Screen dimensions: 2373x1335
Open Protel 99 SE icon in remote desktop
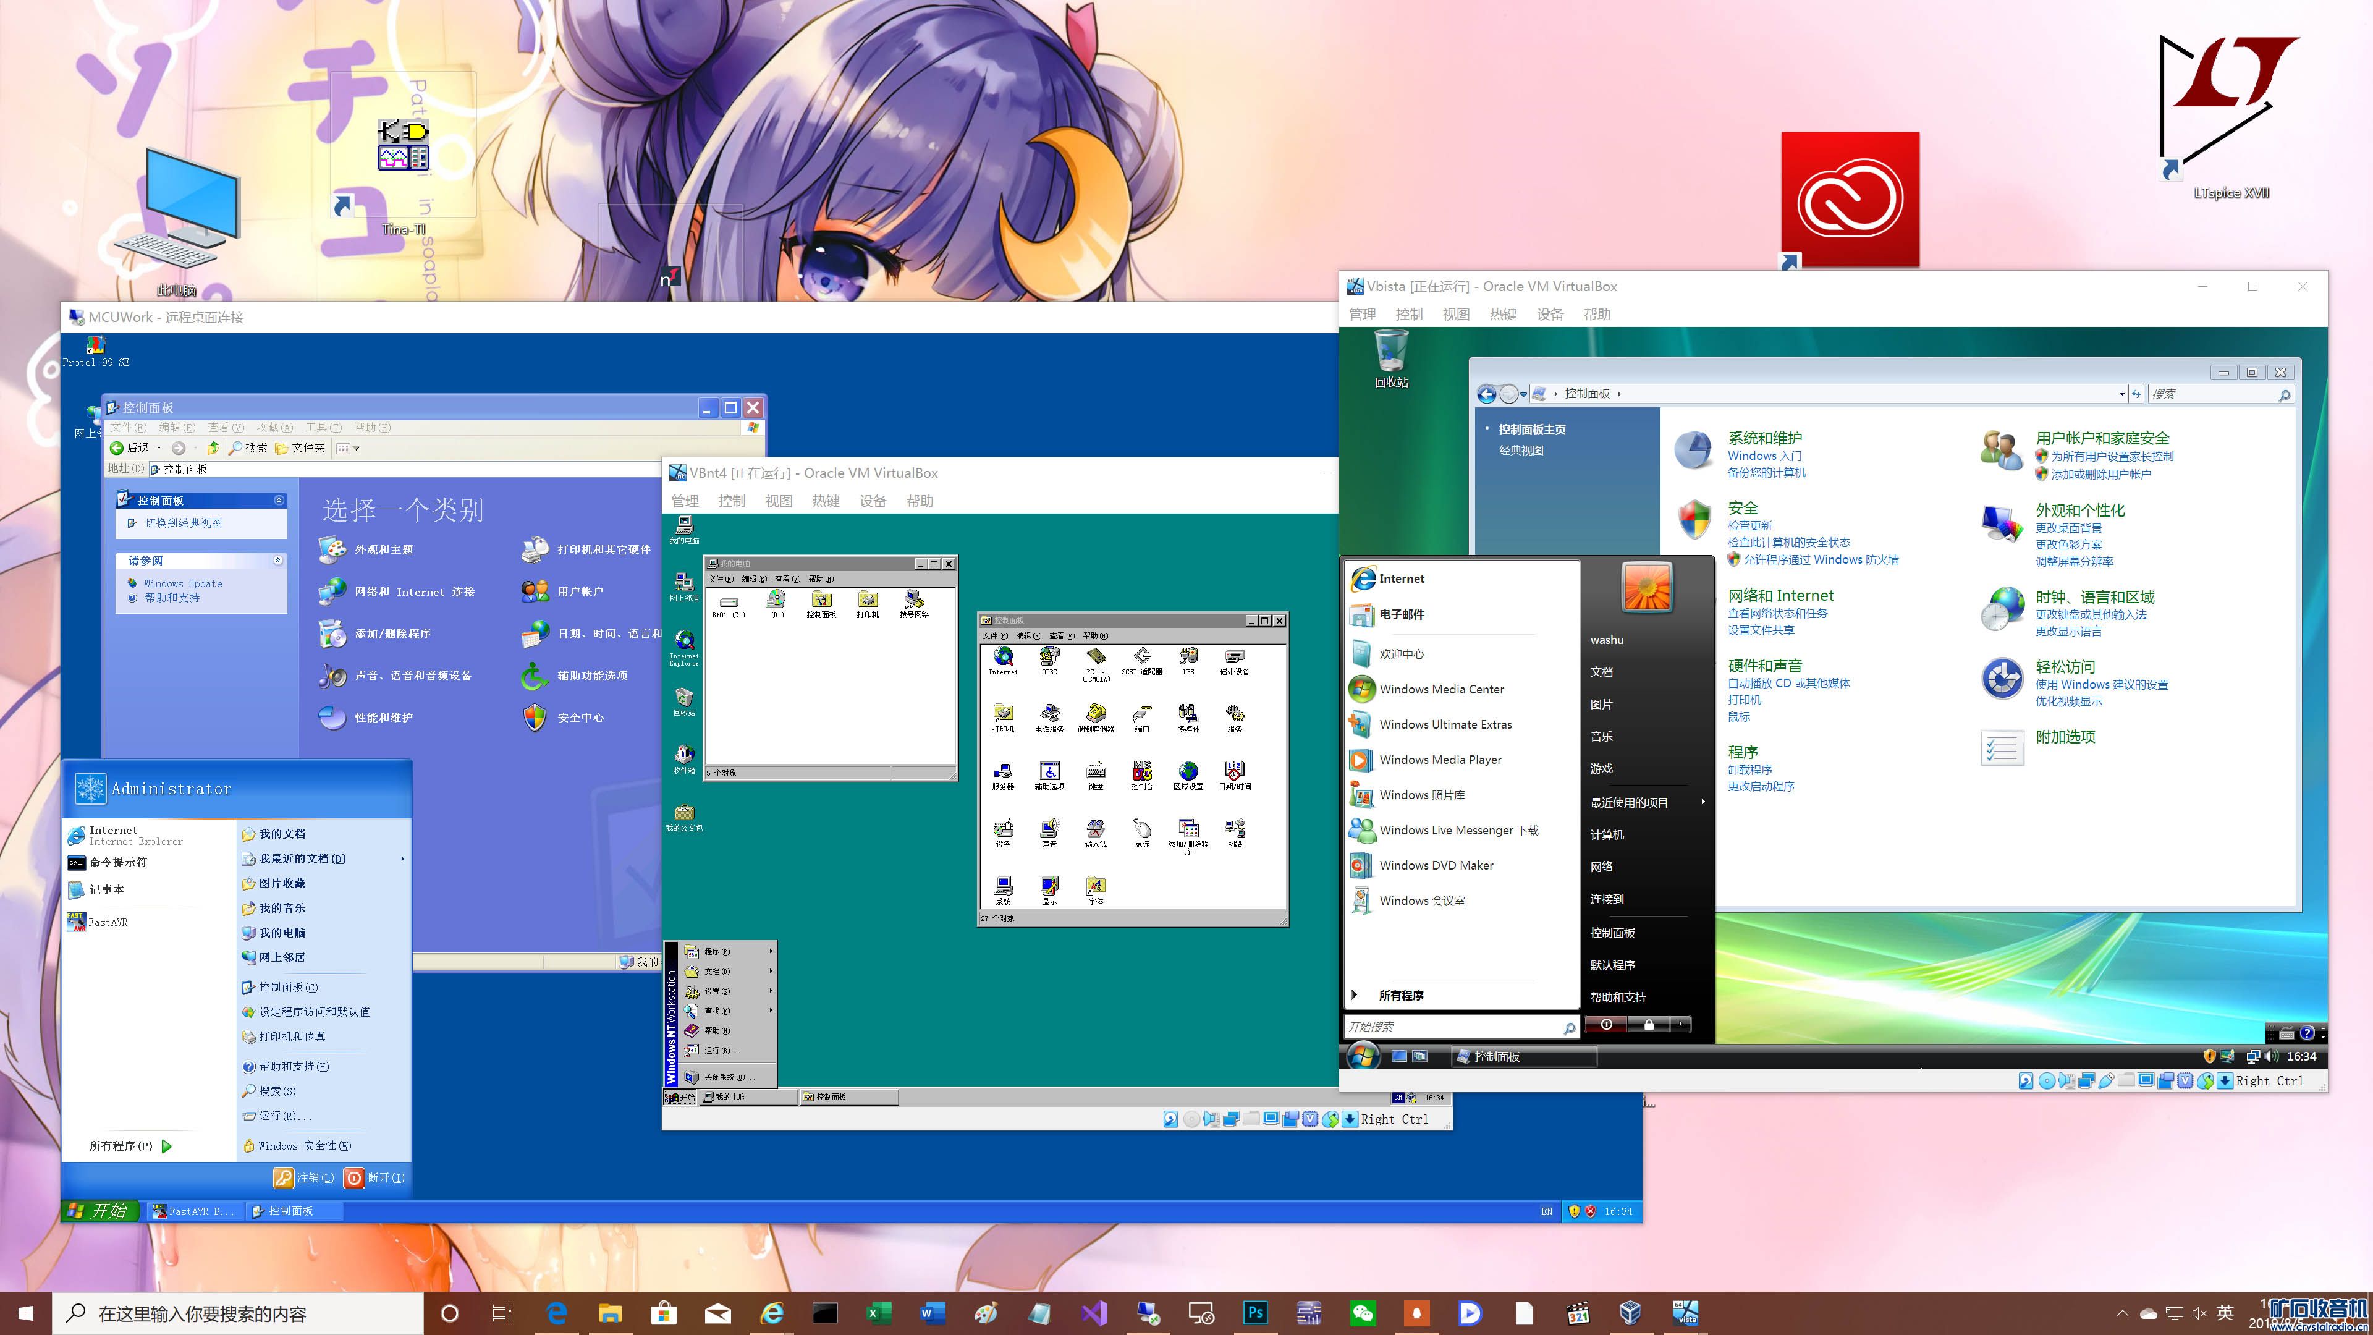coord(96,351)
